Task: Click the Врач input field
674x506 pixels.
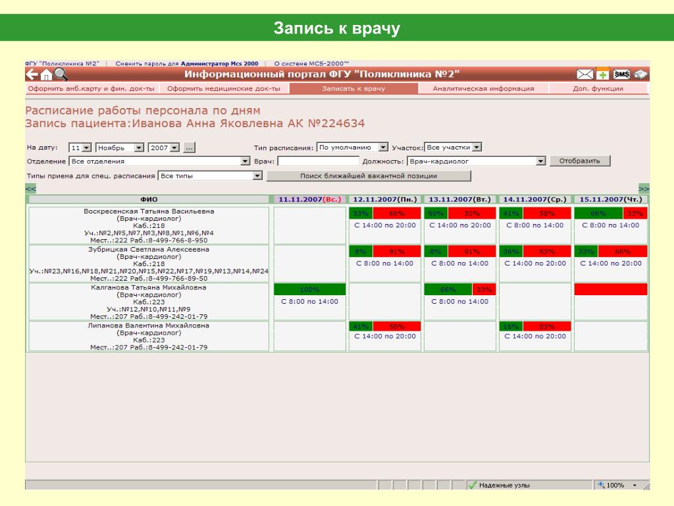Action: point(318,161)
